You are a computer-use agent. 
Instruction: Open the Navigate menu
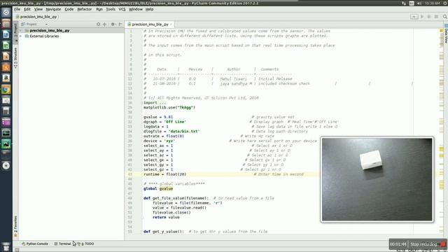tap(53, 9)
